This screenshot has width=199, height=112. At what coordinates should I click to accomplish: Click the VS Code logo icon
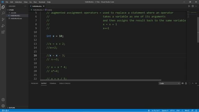click(x=2, y=2)
